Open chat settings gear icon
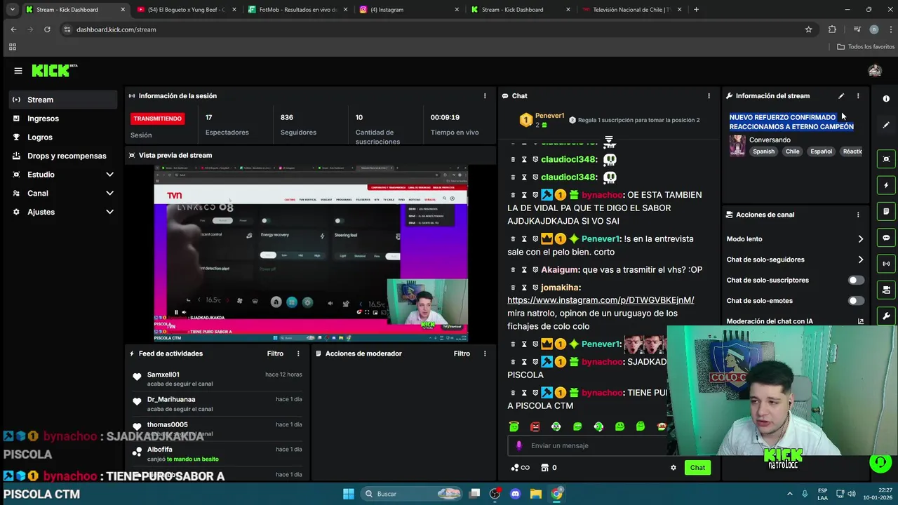Image resolution: width=898 pixels, height=505 pixels. point(673,468)
